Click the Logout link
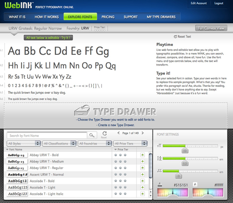The height and width of the screenshot is (203, 233). coord(219,3)
